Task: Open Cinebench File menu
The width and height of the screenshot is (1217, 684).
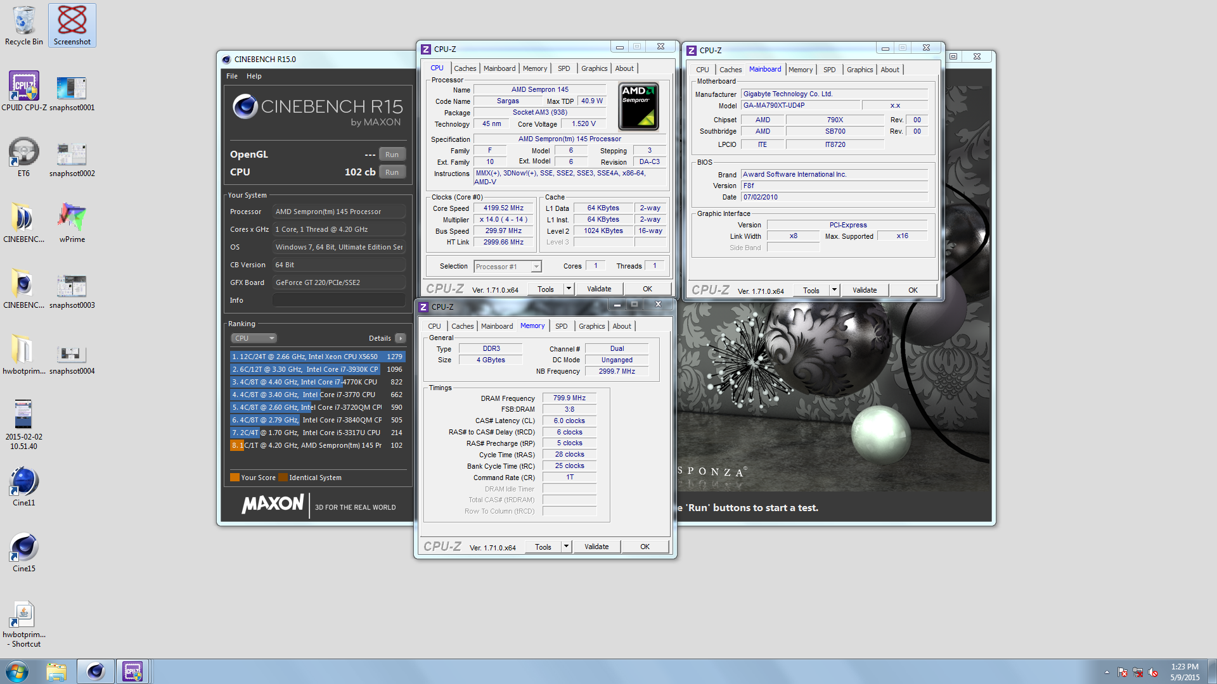Action: (232, 76)
